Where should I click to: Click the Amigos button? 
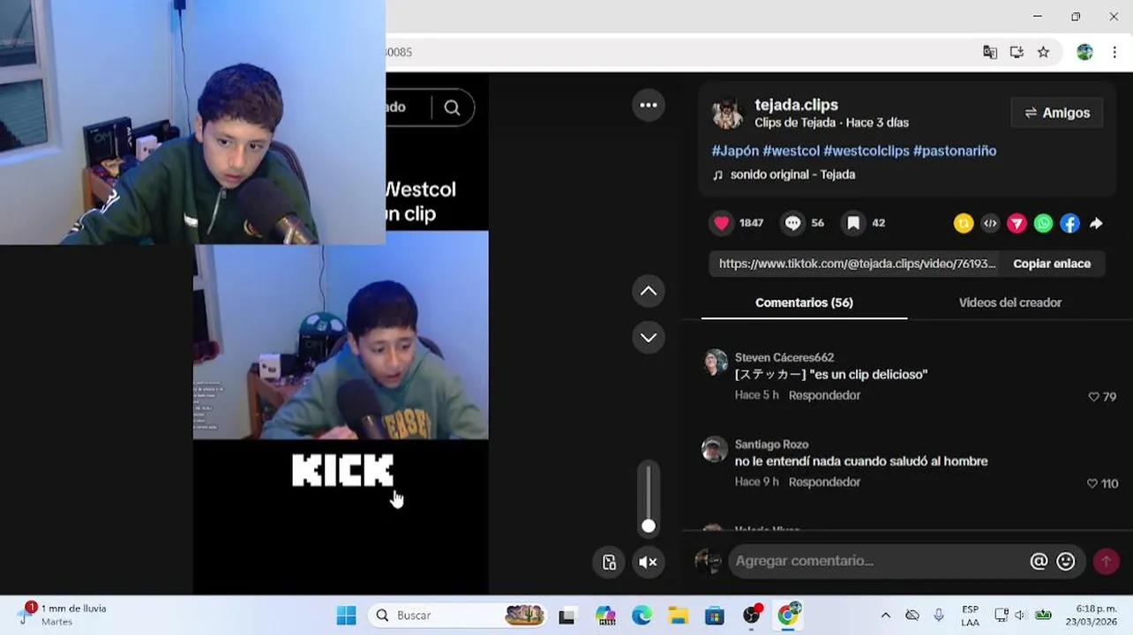tap(1057, 113)
